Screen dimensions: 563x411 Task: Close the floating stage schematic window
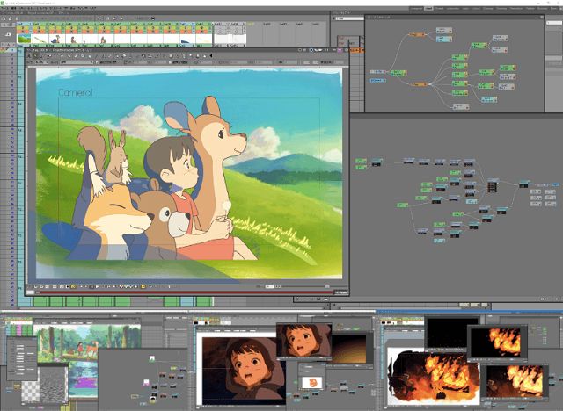click(x=542, y=17)
